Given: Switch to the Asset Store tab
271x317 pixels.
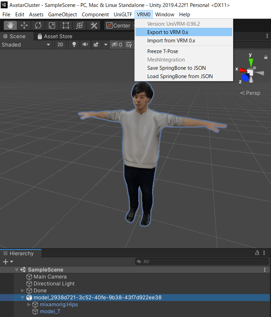Looking at the screenshot, I should 55,36.
